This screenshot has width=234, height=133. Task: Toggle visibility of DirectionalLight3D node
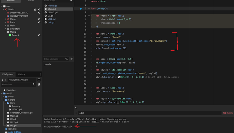(x=39, y=13)
